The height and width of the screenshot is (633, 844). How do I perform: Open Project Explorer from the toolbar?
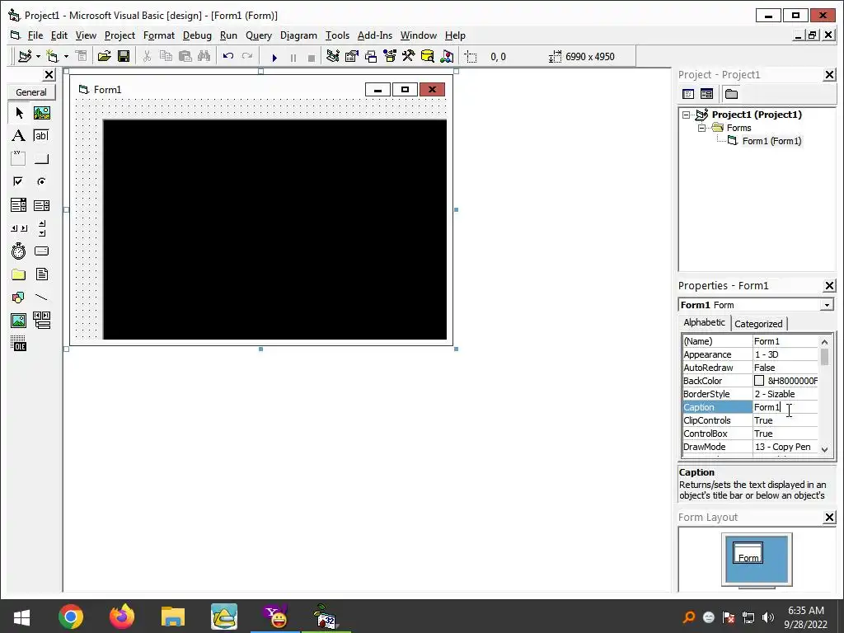[333, 56]
